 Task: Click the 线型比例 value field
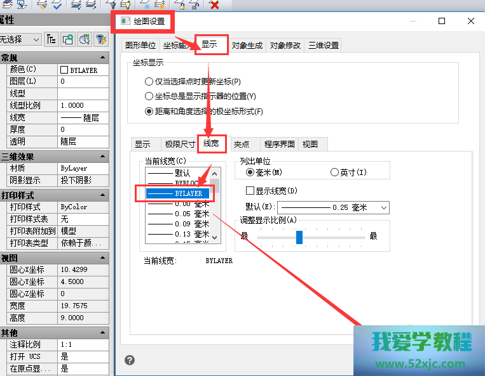pyautogui.click(x=83, y=105)
